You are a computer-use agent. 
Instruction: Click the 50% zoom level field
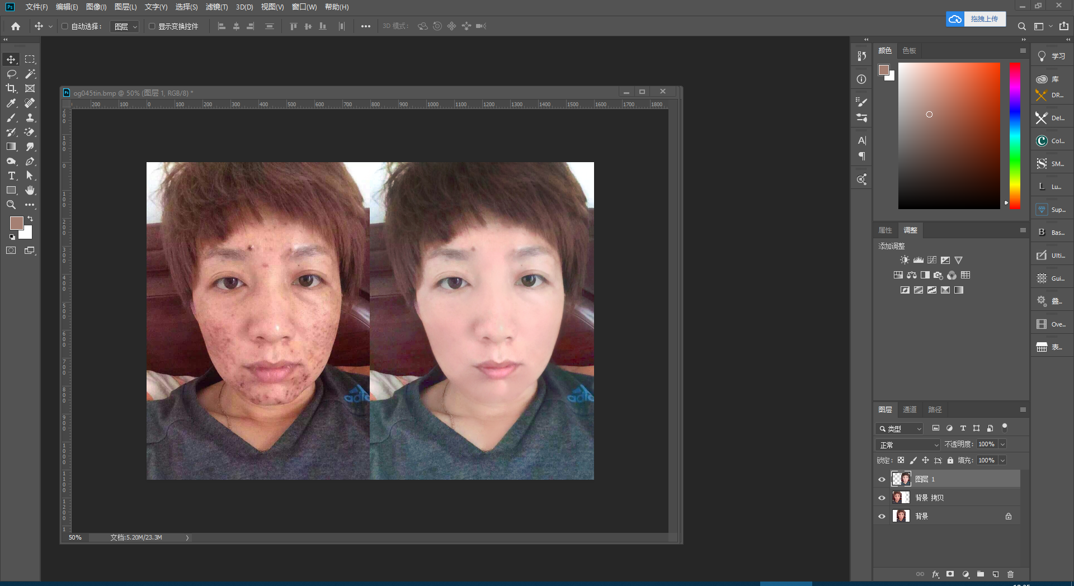(x=75, y=537)
